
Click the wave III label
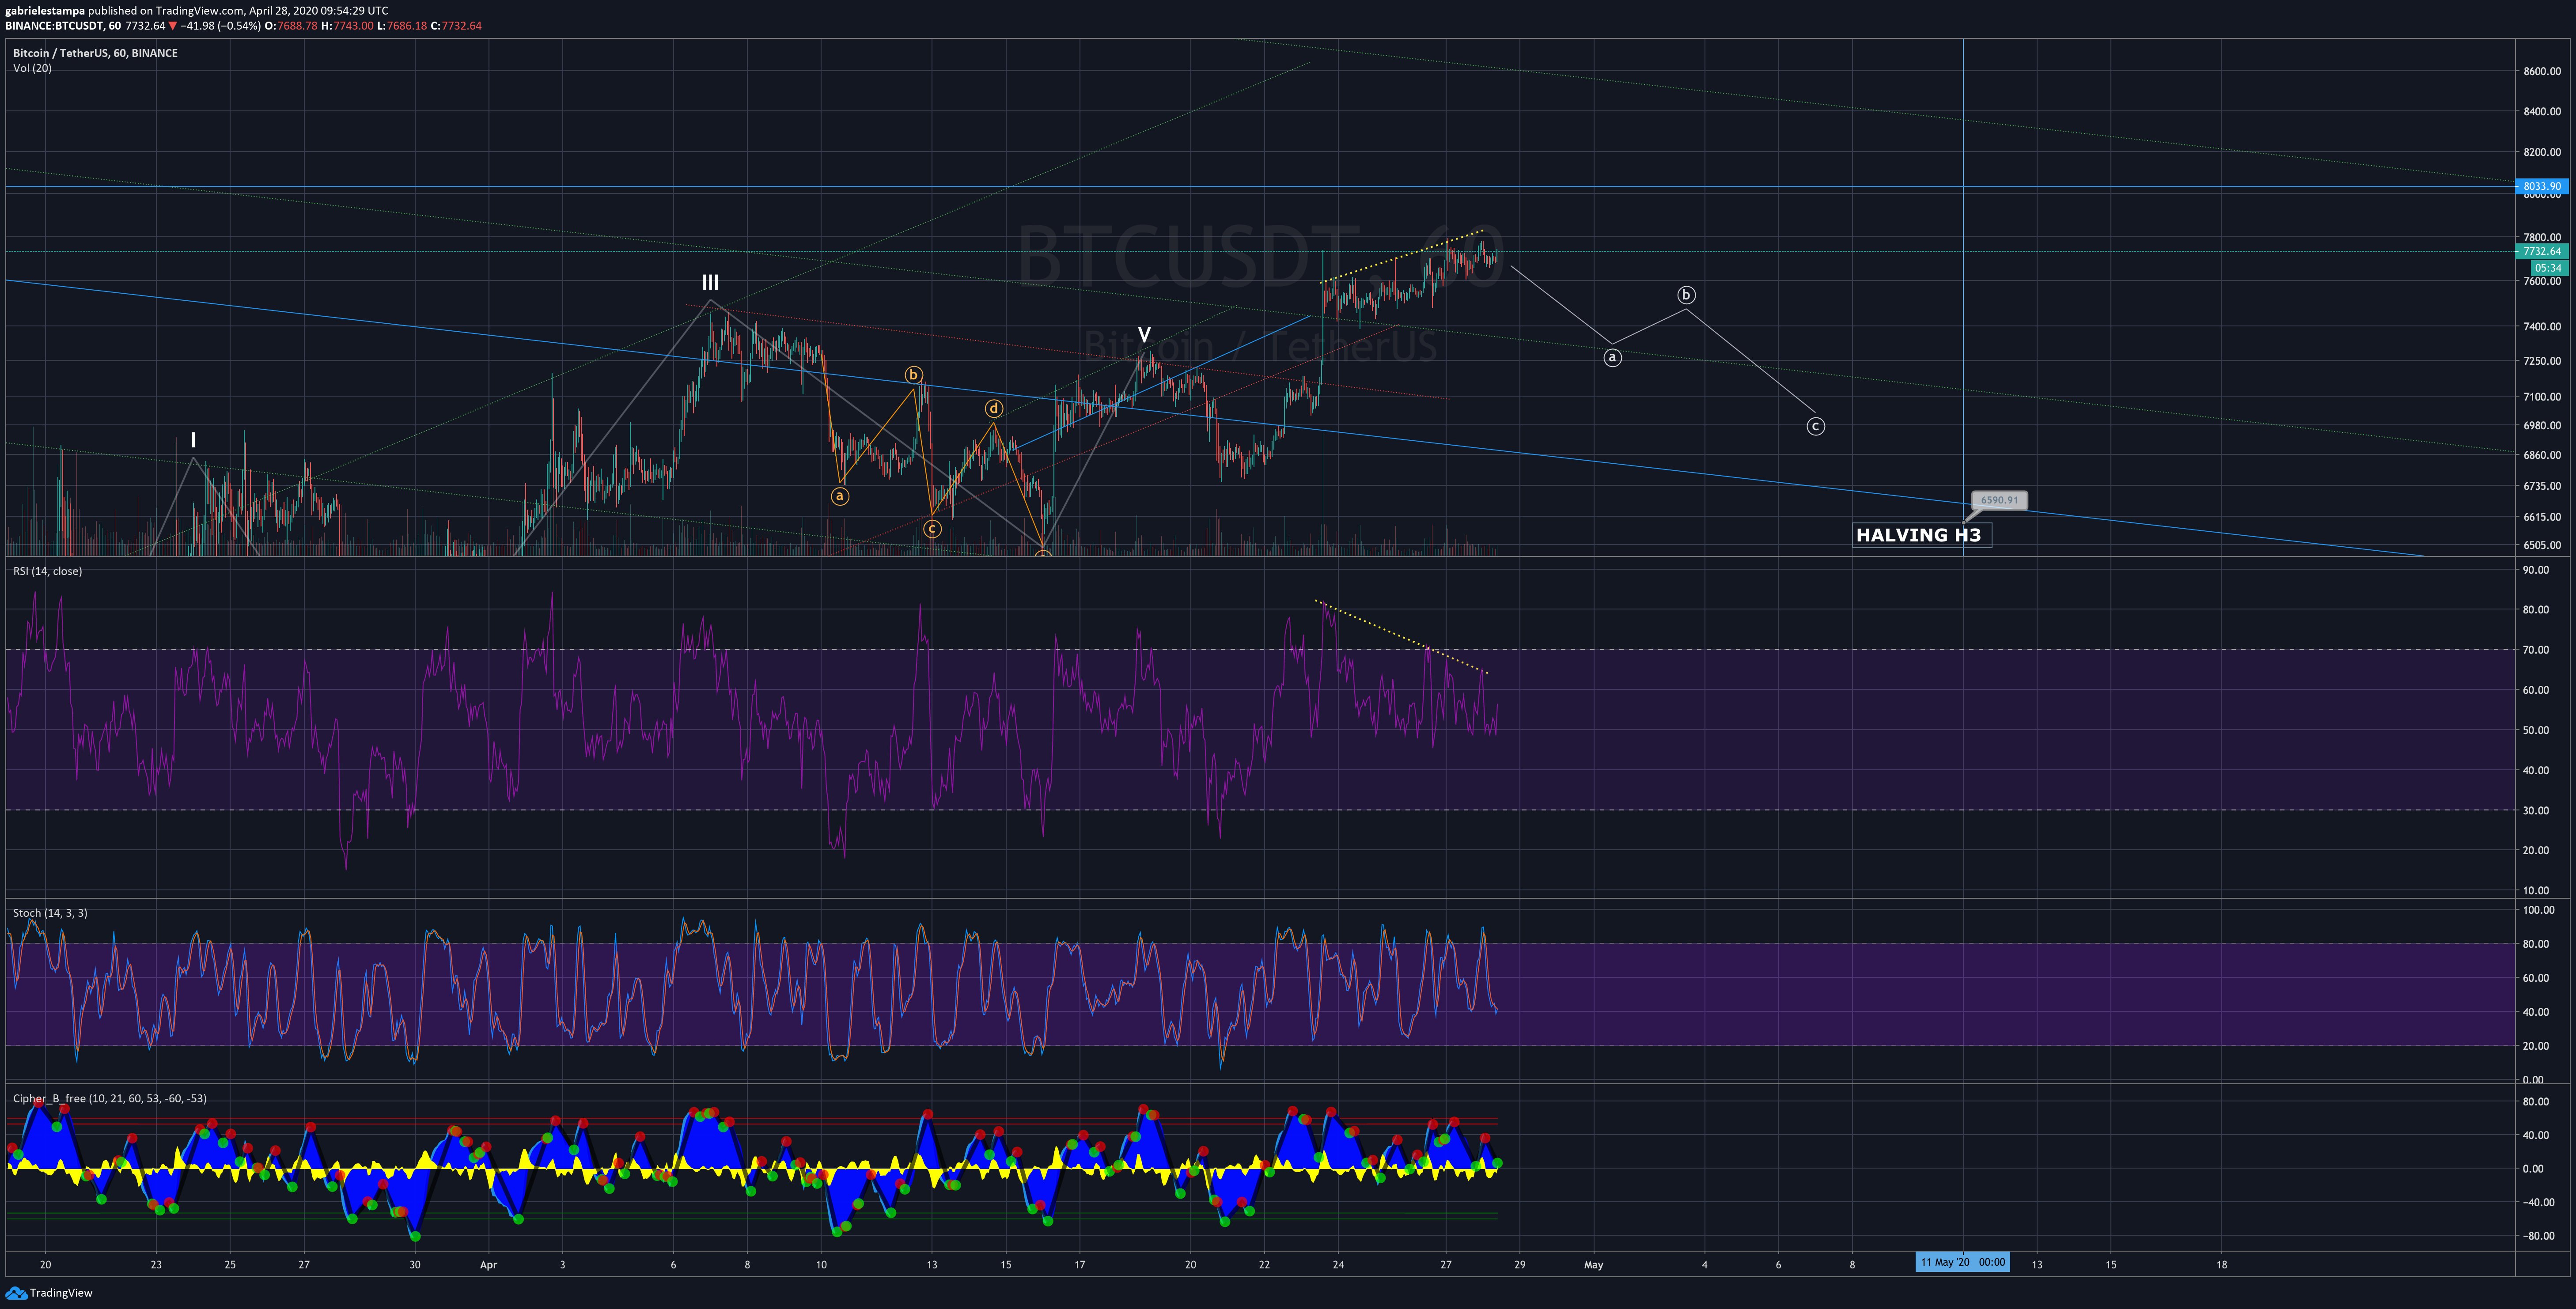click(710, 282)
